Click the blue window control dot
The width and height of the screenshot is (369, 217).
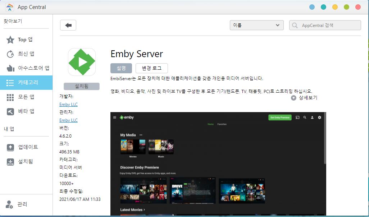pyautogui.click(x=312, y=7)
